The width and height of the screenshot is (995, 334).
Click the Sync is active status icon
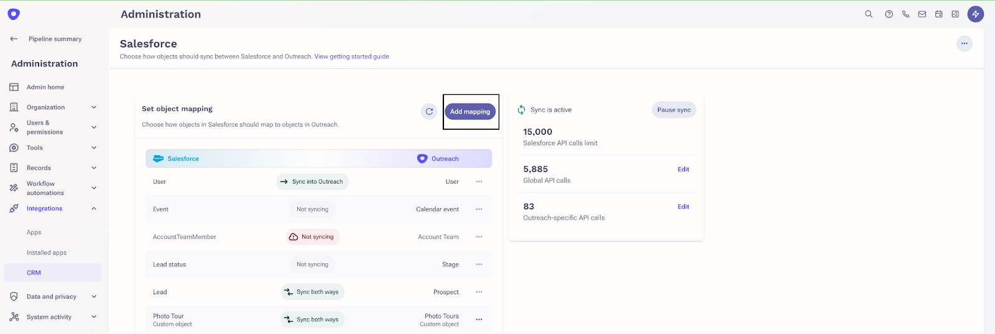(x=521, y=110)
